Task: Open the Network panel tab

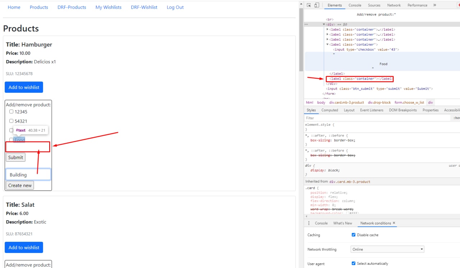Action: pyautogui.click(x=394, y=5)
